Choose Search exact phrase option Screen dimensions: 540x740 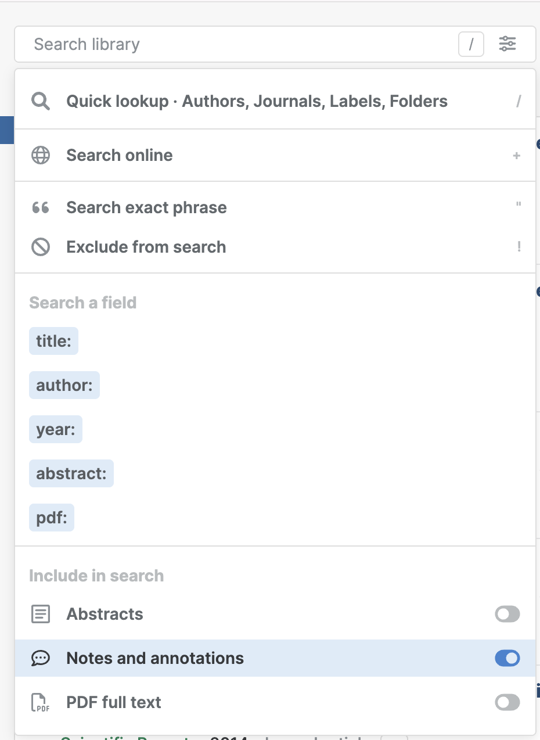coord(146,208)
